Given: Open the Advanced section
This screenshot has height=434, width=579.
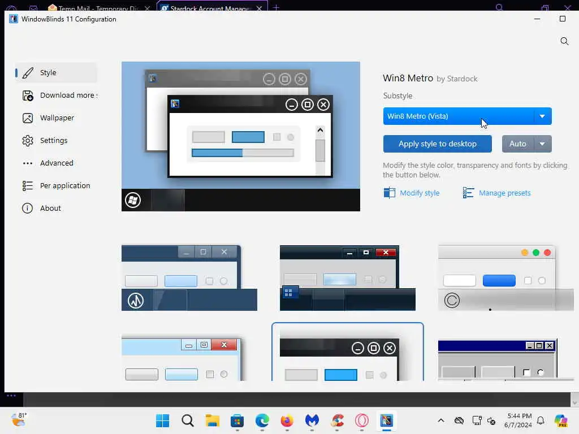Looking at the screenshot, I should [56, 163].
